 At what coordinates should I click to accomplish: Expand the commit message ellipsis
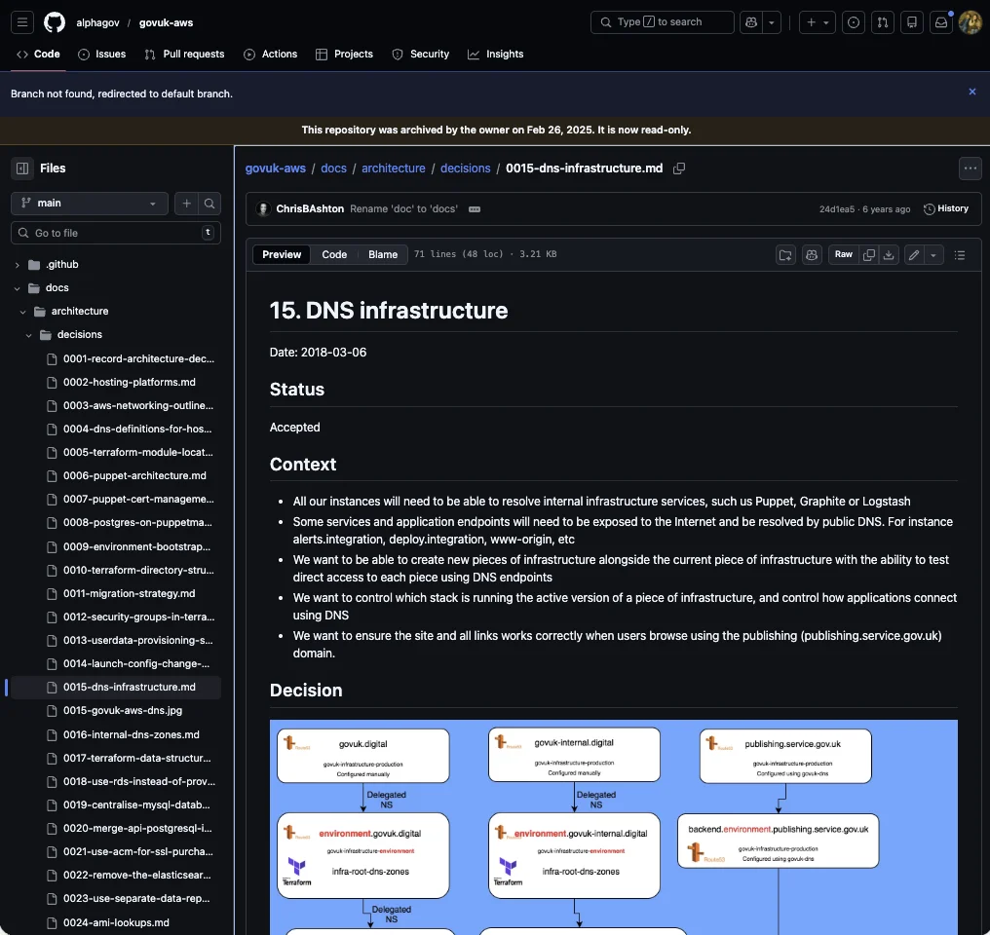click(x=475, y=209)
